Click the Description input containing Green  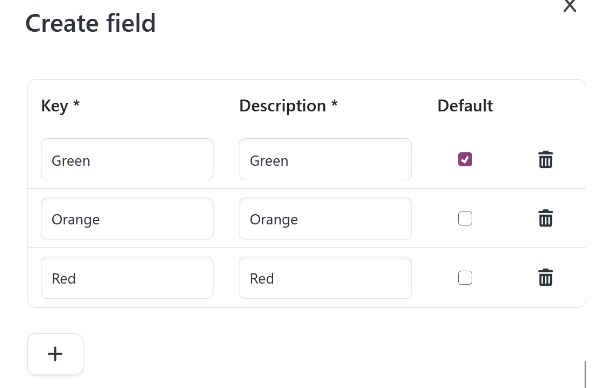click(325, 159)
